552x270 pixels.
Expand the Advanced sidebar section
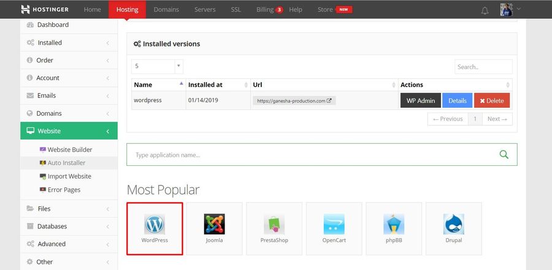point(69,244)
